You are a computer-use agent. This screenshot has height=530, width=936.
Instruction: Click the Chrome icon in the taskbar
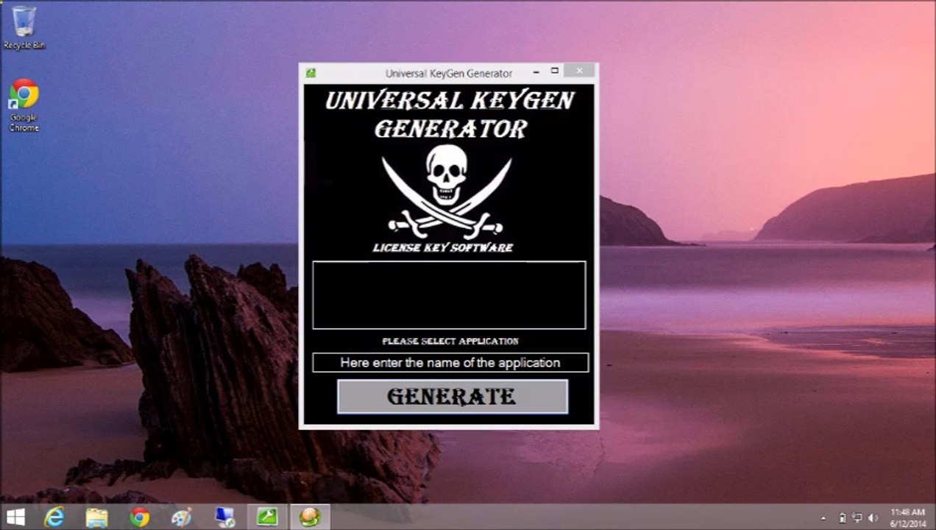(x=139, y=517)
